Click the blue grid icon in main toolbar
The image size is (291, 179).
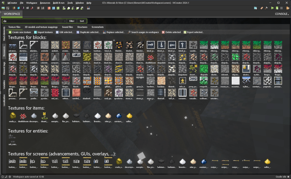pyautogui.click(x=54, y=8)
